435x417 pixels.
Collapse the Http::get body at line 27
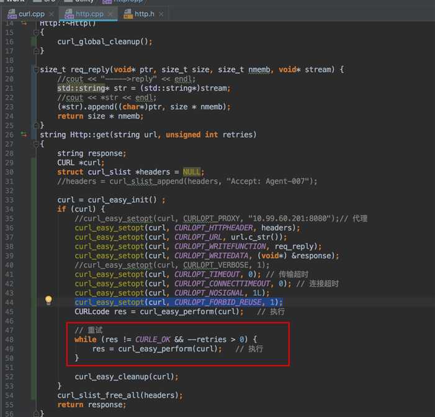tap(36, 144)
